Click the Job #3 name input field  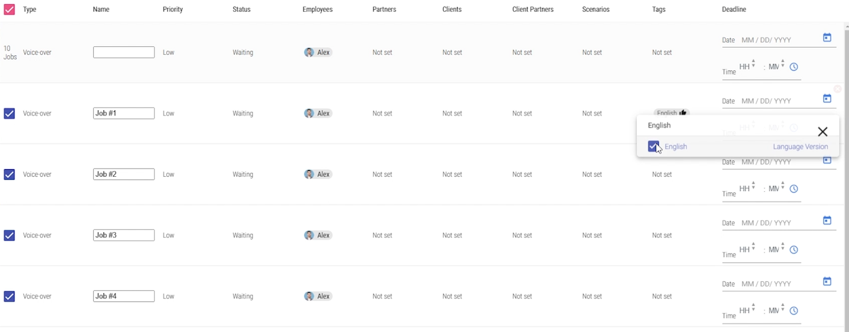pos(124,236)
